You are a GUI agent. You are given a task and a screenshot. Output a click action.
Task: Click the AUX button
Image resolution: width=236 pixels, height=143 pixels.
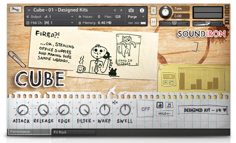click(x=227, y=17)
